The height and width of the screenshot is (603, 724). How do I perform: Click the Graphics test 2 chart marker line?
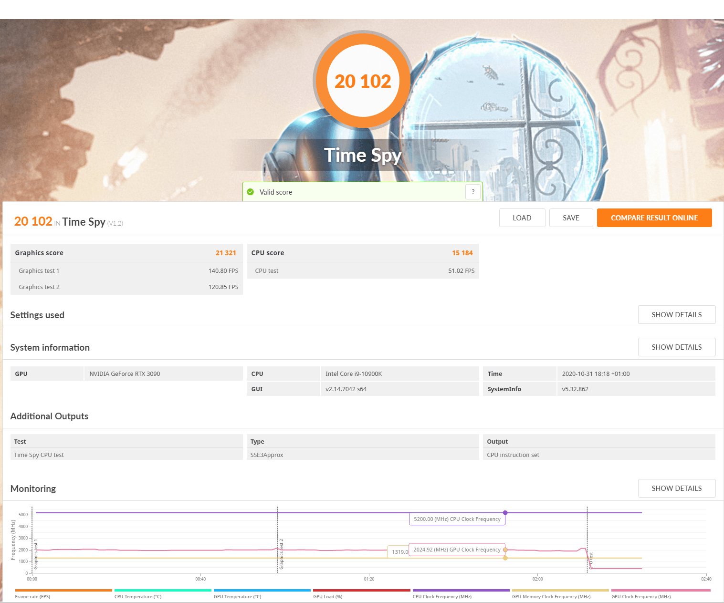tap(278, 539)
